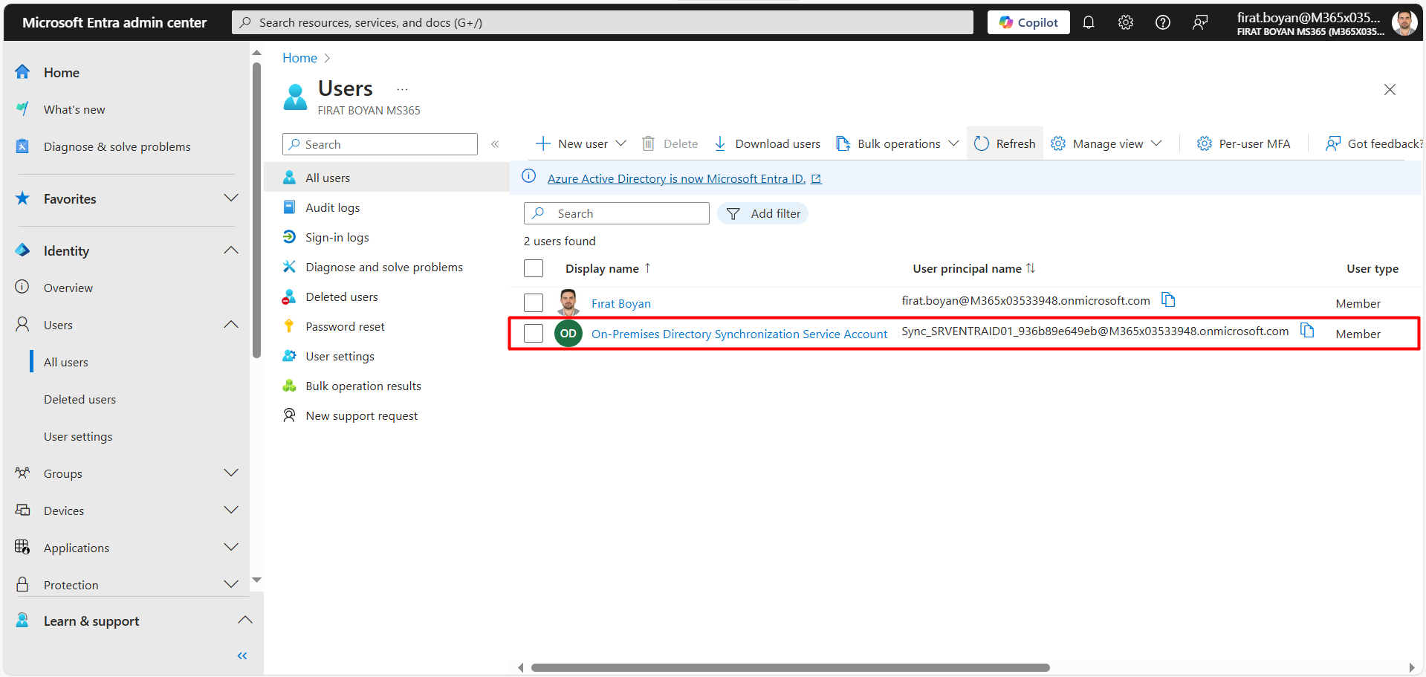
Task: Click the horizontal scrollbar under users list
Action: tap(790, 667)
